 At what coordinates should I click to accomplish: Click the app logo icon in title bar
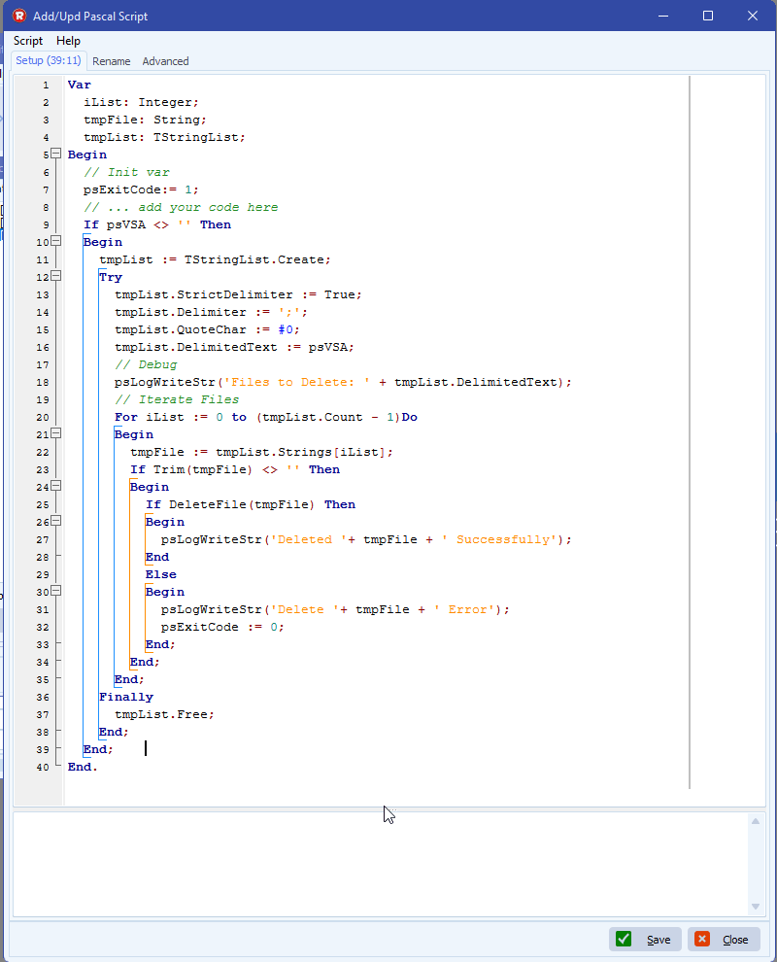pyautogui.click(x=19, y=16)
